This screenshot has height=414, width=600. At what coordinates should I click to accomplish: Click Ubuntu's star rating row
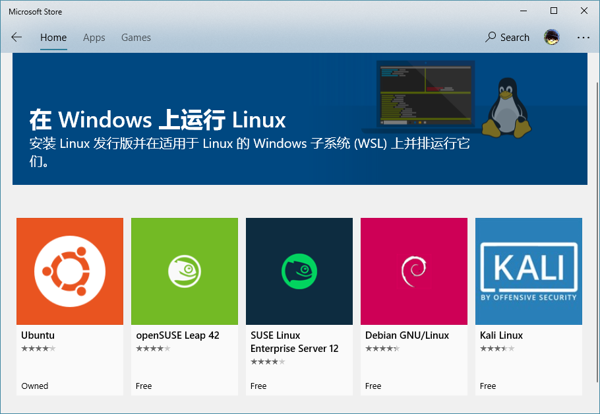(38, 348)
